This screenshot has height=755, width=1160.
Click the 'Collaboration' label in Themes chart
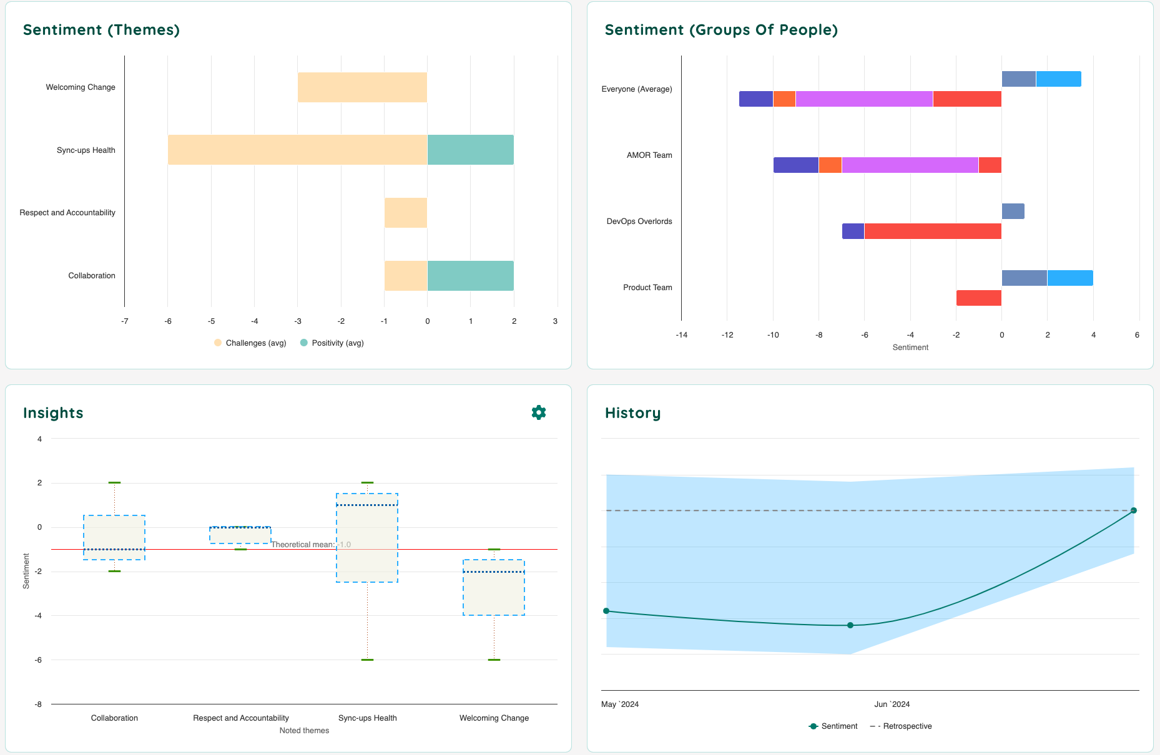tap(92, 276)
